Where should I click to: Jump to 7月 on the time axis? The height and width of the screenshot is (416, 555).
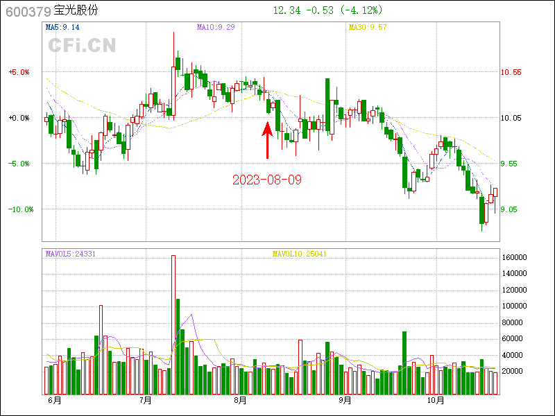(145, 400)
